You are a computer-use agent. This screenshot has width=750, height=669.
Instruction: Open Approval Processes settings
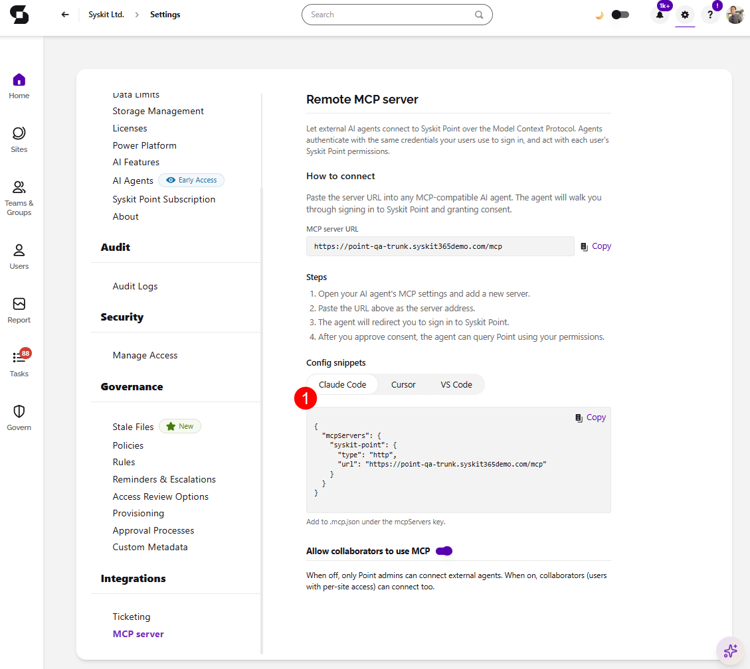pos(153,530)
